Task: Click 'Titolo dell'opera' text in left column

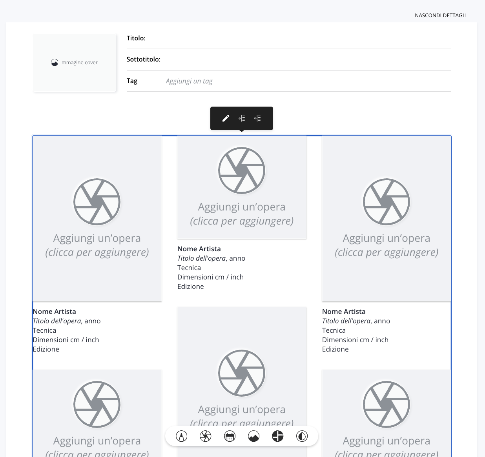Action: 57,321
